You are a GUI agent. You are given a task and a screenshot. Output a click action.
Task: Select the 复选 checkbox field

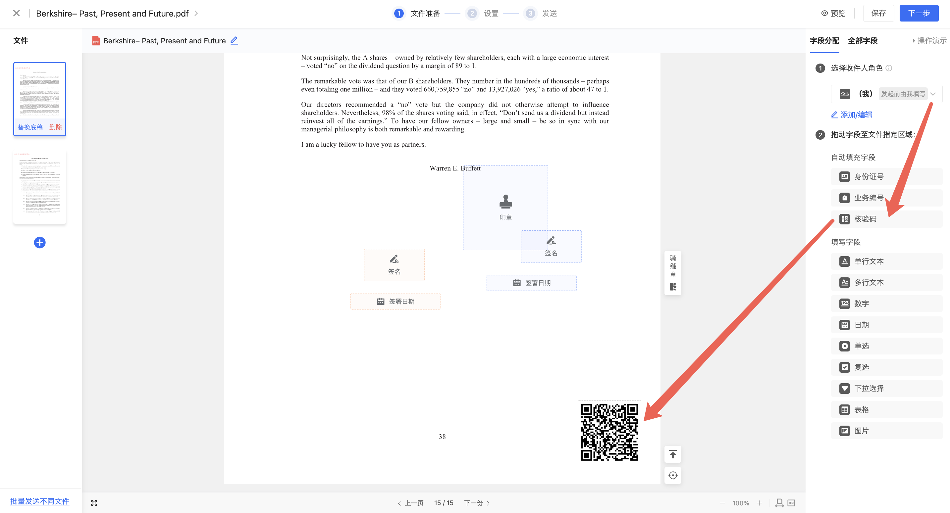pos(861,367)
